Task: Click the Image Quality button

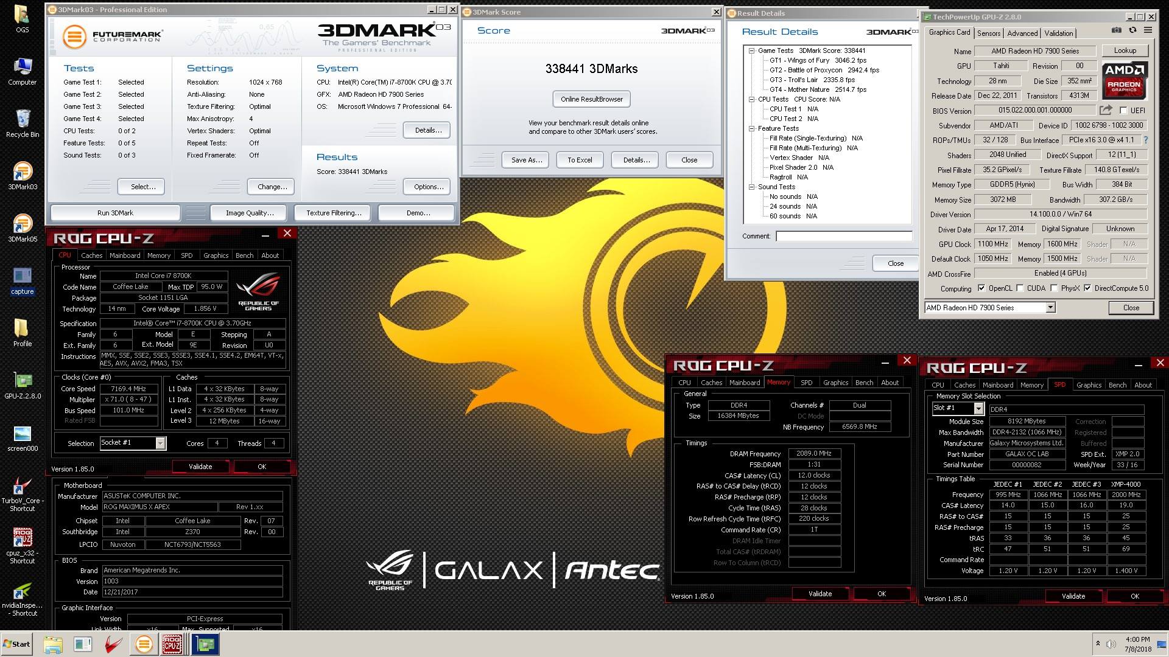Action: coord(250,213)
